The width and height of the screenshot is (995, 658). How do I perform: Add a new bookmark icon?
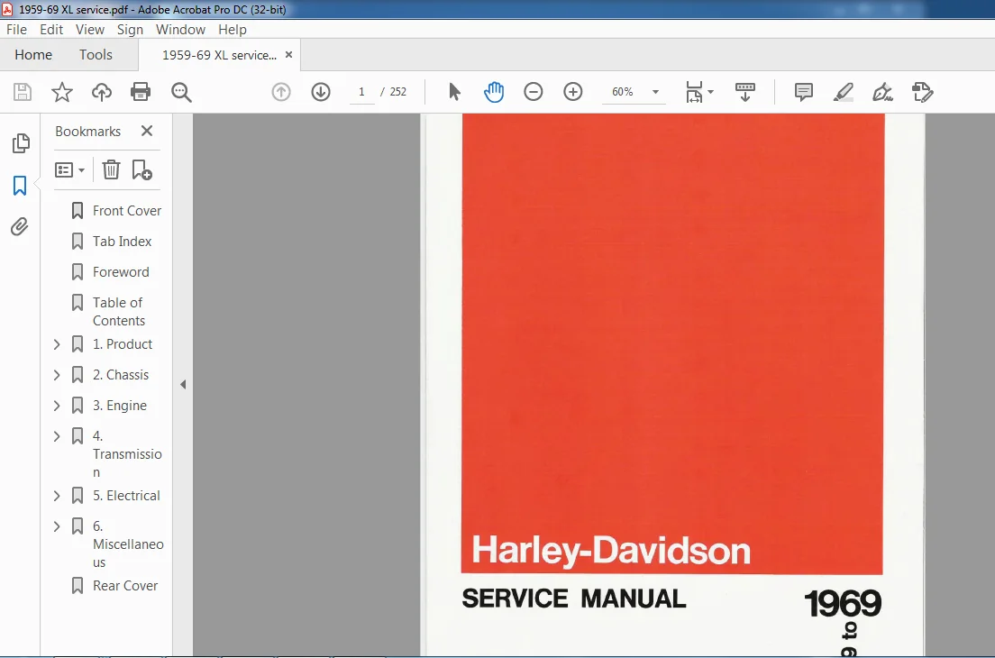141,170
